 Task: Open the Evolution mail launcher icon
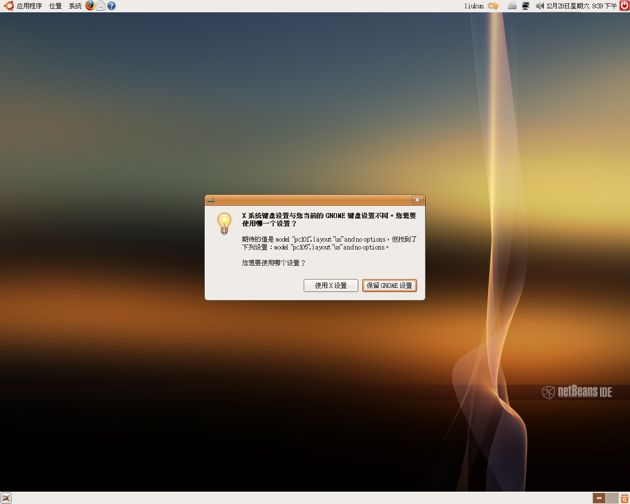pos(101,6)
